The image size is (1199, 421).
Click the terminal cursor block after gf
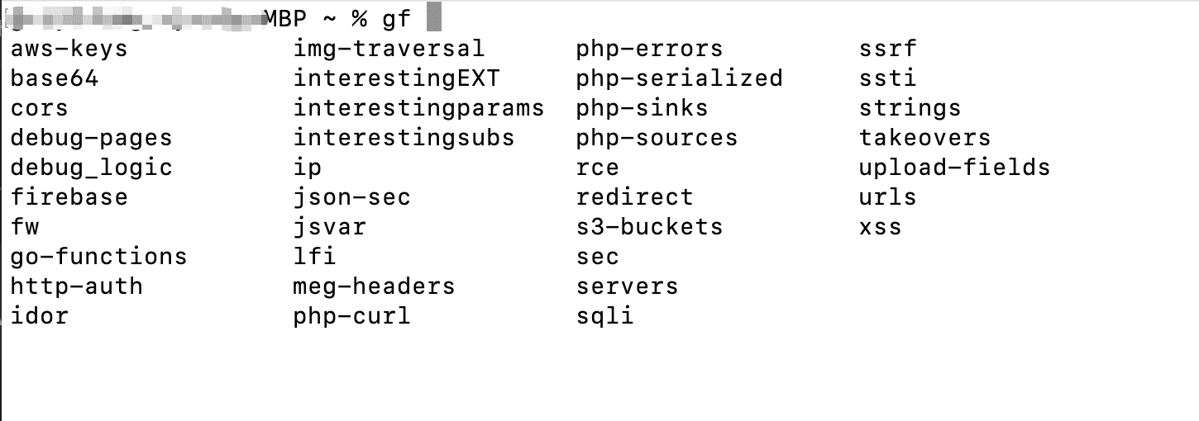pos(434,17)
